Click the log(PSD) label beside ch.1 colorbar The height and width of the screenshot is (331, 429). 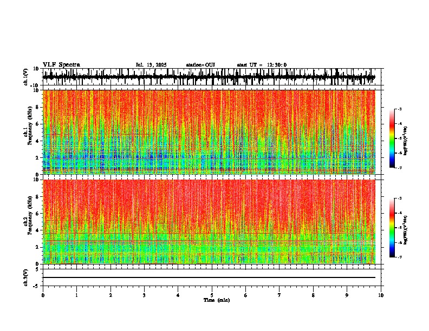pos(406,141)
